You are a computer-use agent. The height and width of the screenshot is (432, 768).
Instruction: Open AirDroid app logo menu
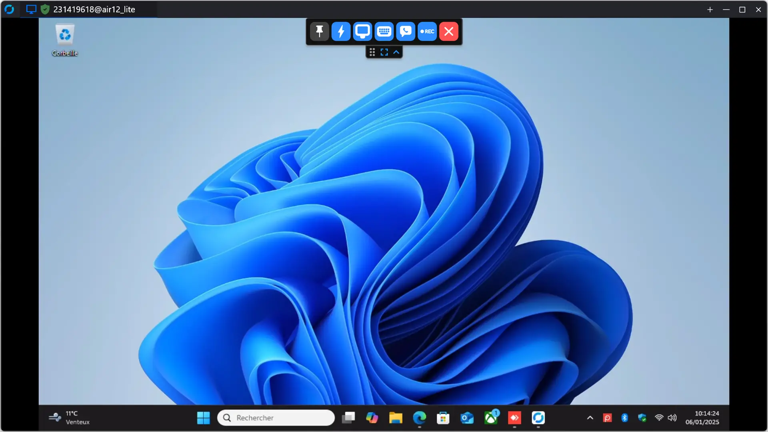point(9,9)
